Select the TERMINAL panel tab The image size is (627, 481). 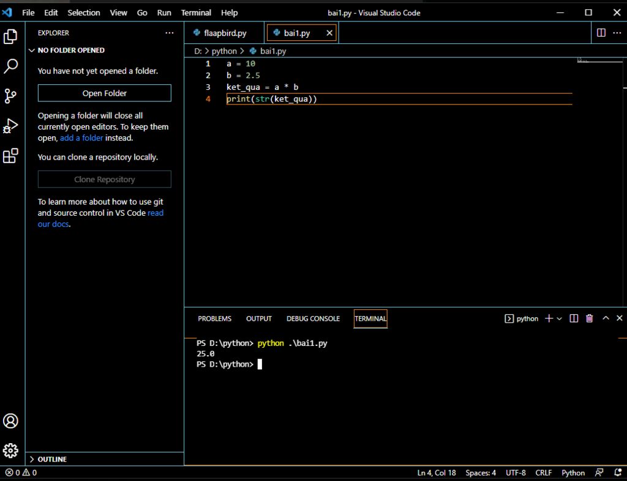click(370, 318)
